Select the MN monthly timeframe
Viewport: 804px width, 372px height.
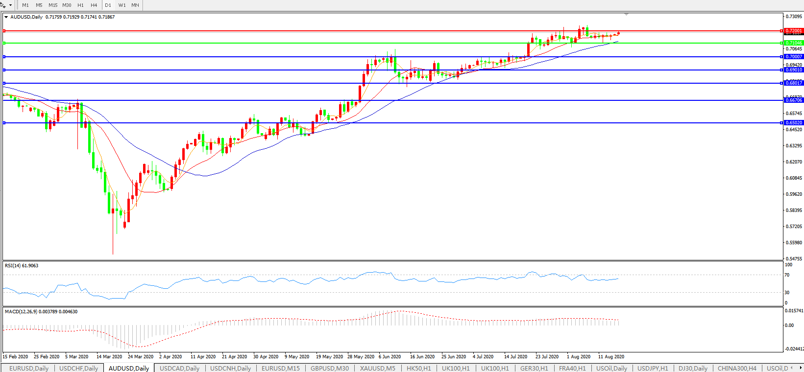pyautogui.click(x=135, y=5)
